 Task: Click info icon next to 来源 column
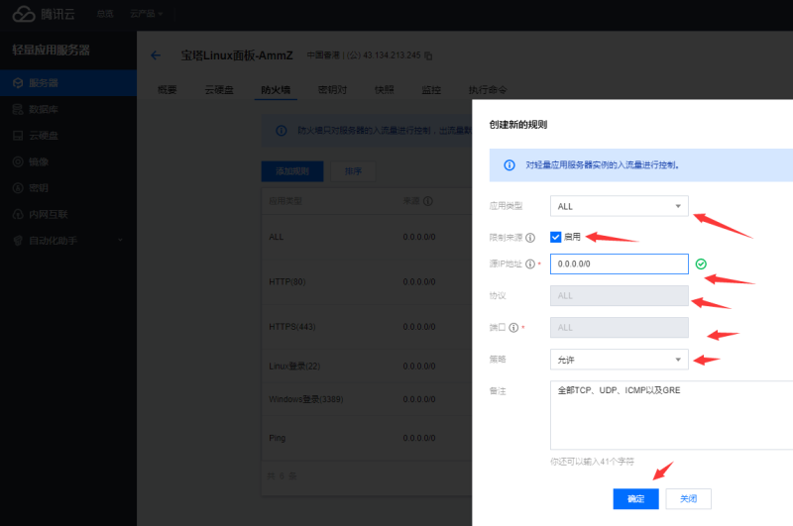click(428, 201)
